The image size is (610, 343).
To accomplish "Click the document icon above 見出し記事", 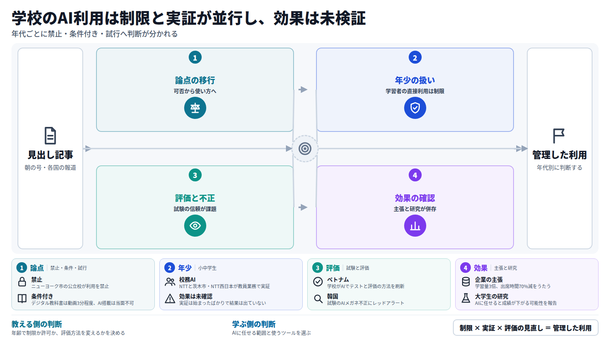I will [x=50, y=136].
